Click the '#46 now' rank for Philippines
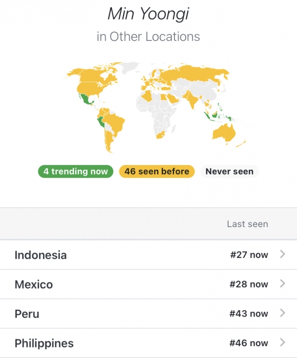 249,343
